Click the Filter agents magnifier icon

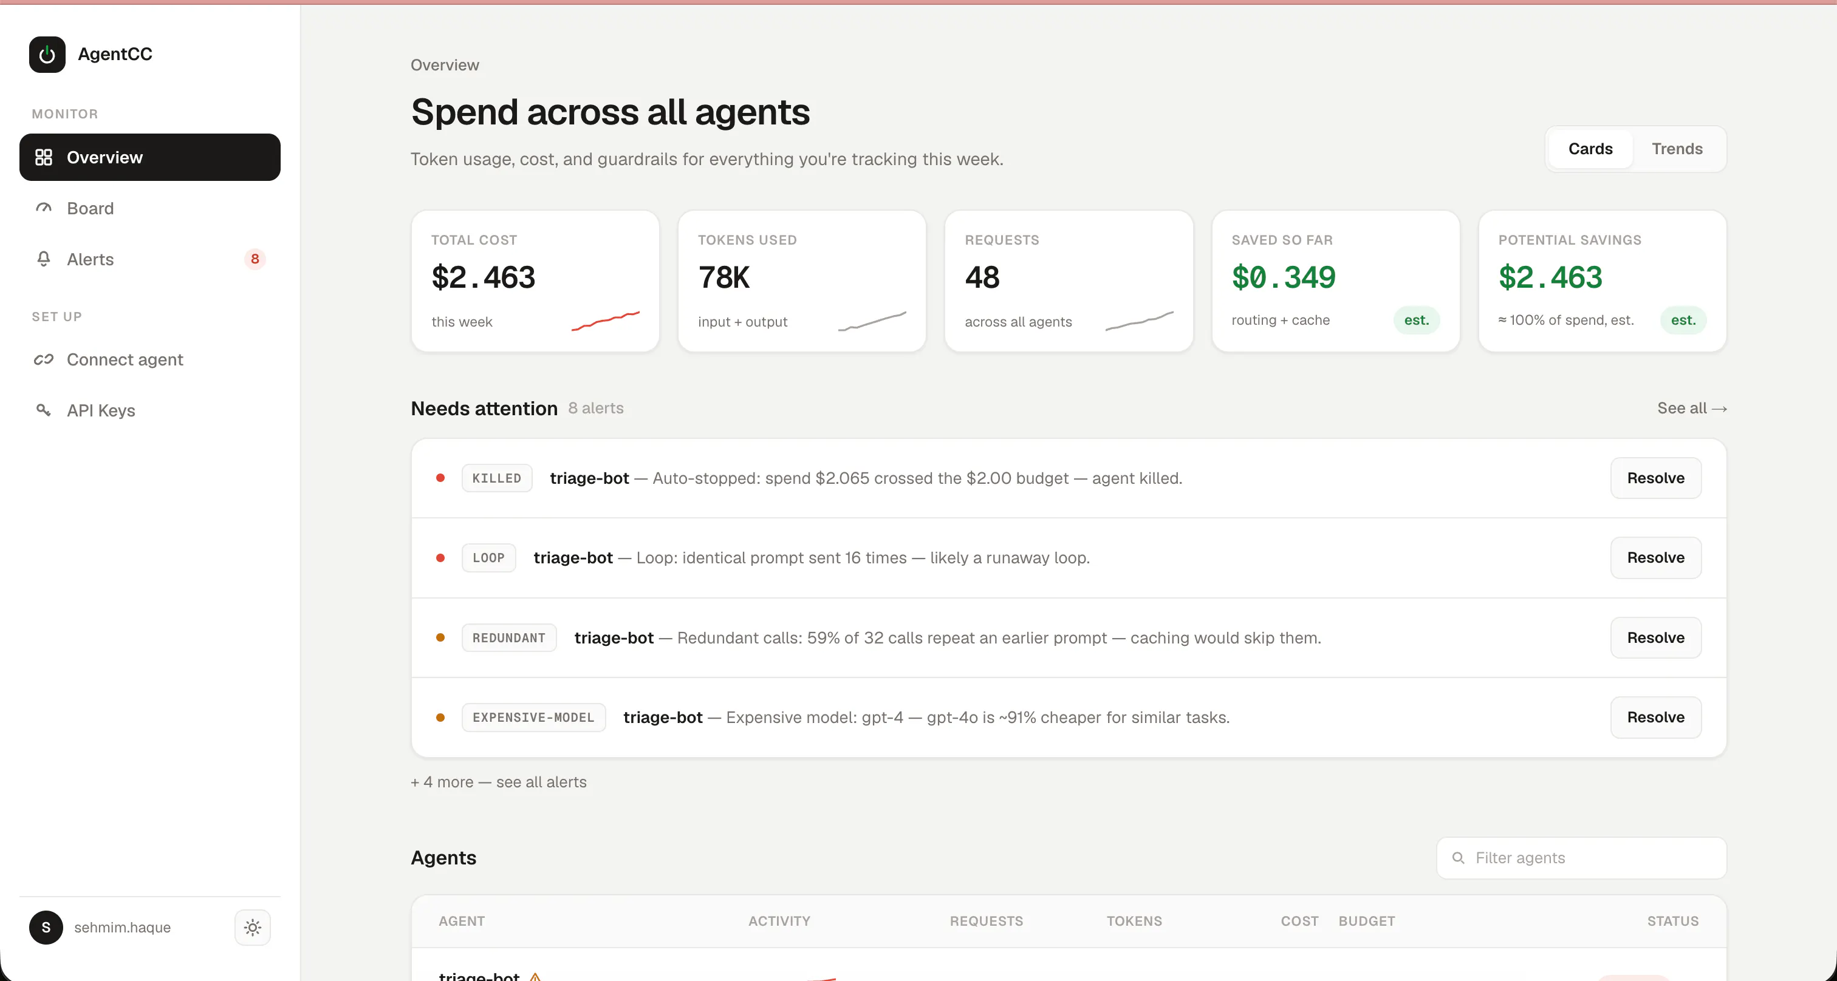click(x=1459, y=858)
